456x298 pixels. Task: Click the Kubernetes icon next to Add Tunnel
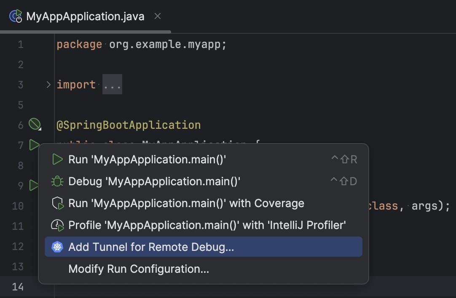pos(57,247)
